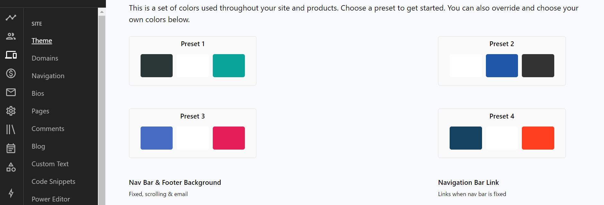Choose the Preset 1 color card
Image resolution: width=604 pixels, height=205 pixels.
193,61
